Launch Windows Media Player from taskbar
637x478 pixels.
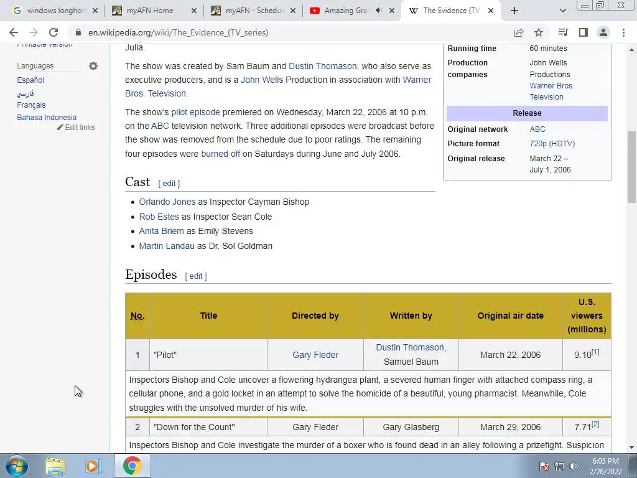(x=93, y=466)
